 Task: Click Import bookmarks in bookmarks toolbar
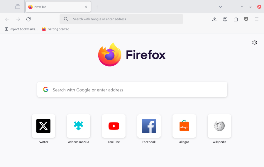click(x=21, y=29)
